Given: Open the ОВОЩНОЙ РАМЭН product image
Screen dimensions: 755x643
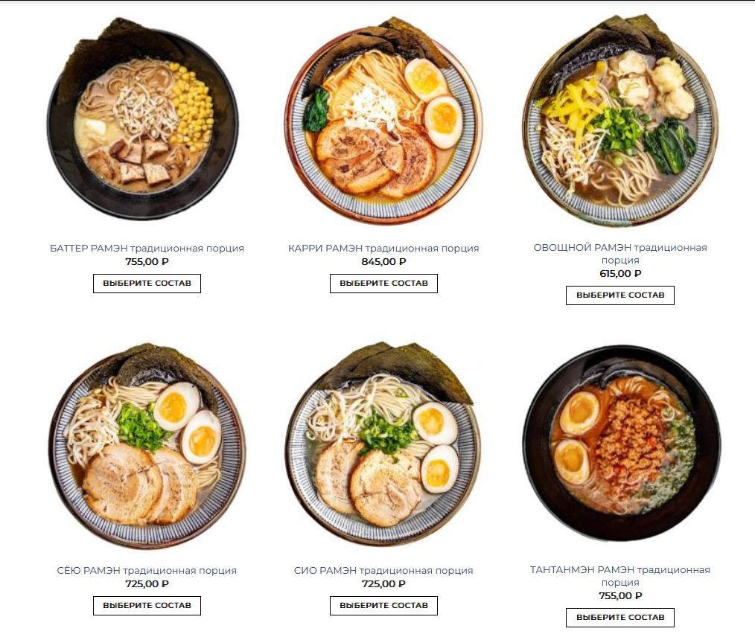Looking at the screenshot, I should pyautogui.click(x=620, y=119).
